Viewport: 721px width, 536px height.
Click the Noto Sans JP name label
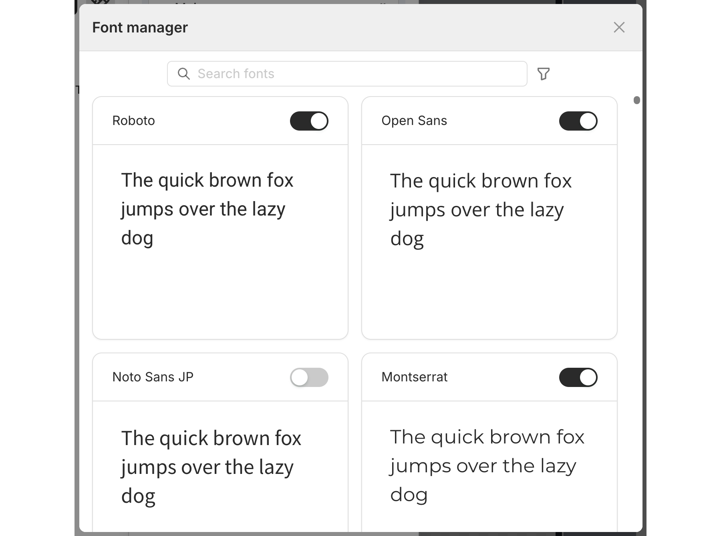coord(153,377)
